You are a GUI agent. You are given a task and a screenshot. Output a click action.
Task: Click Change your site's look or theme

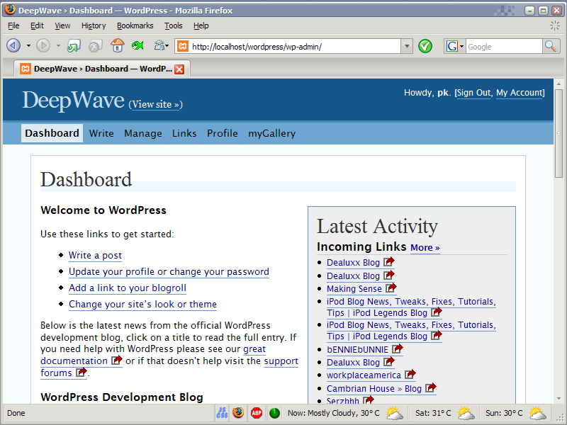142,304
